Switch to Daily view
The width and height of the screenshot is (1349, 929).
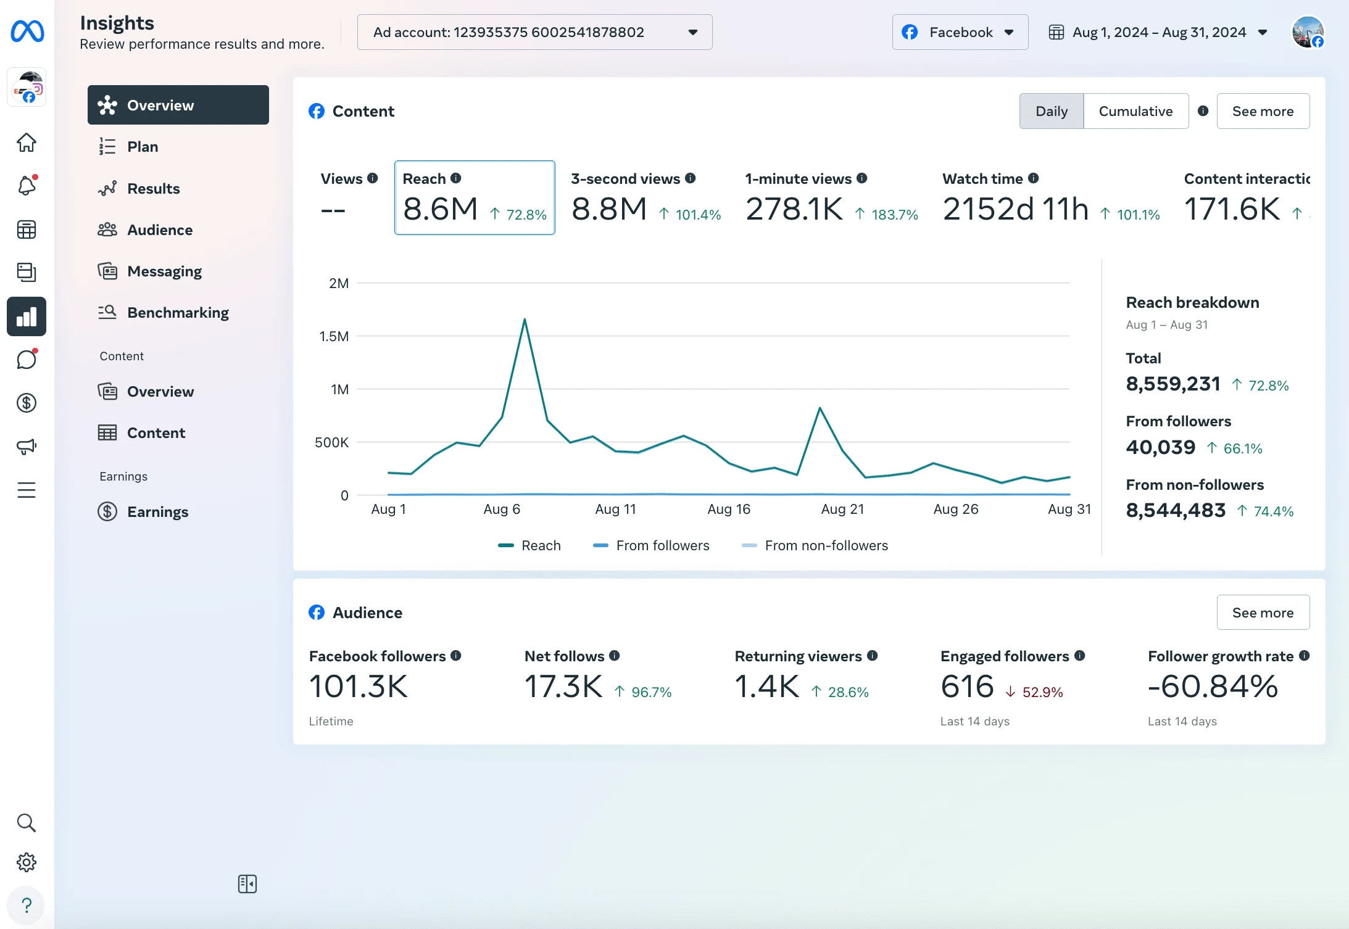click(x=1052, y=110)
